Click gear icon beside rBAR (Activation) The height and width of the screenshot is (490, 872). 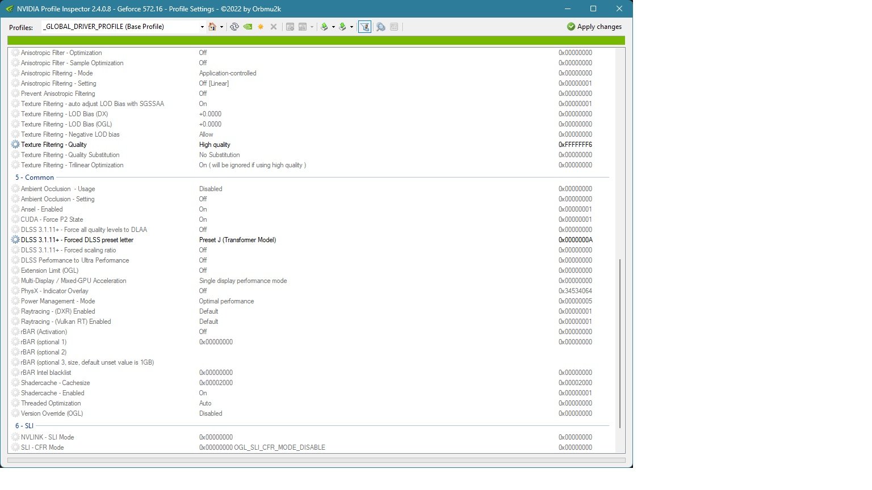15,332
